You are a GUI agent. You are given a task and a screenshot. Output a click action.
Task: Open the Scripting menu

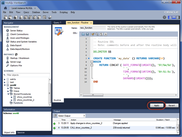click(x=63, y=12)
